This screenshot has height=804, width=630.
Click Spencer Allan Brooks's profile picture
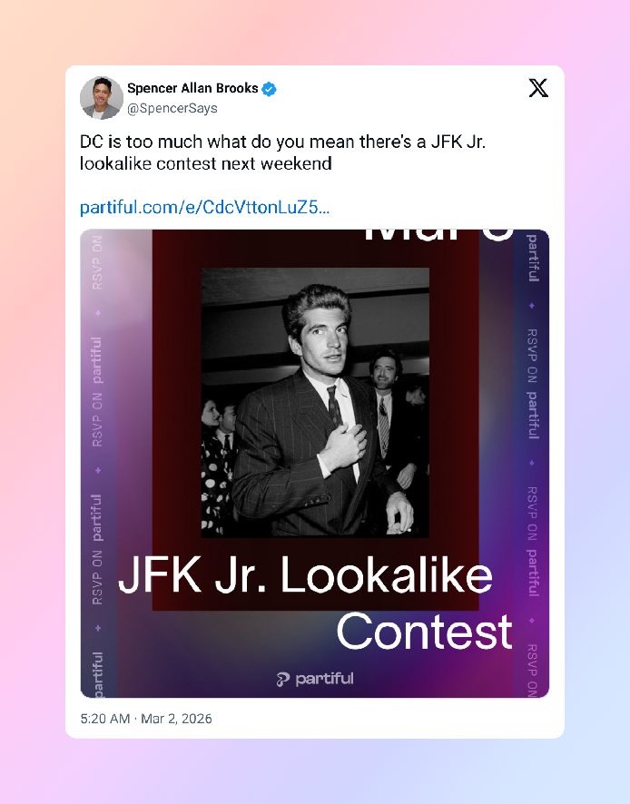101,97
